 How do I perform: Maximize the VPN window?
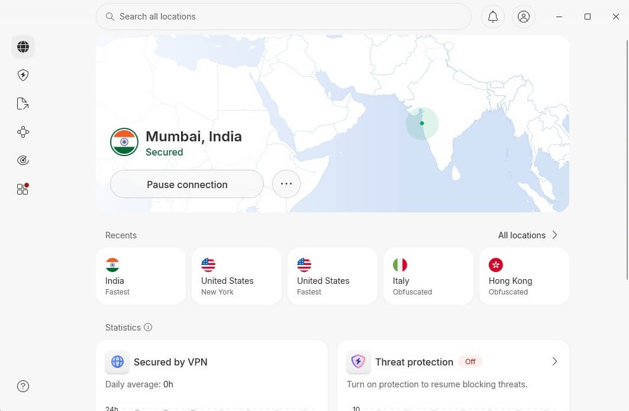587,17
